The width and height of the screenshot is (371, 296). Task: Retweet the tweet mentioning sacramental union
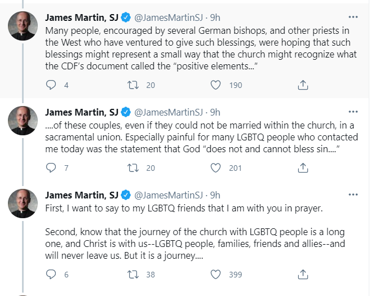133,168
